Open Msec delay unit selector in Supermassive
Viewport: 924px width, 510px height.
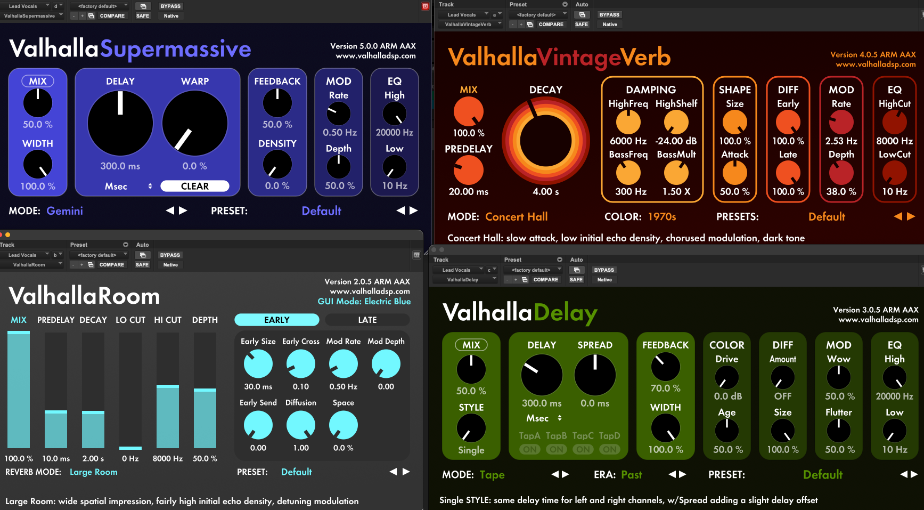(128, 186)
